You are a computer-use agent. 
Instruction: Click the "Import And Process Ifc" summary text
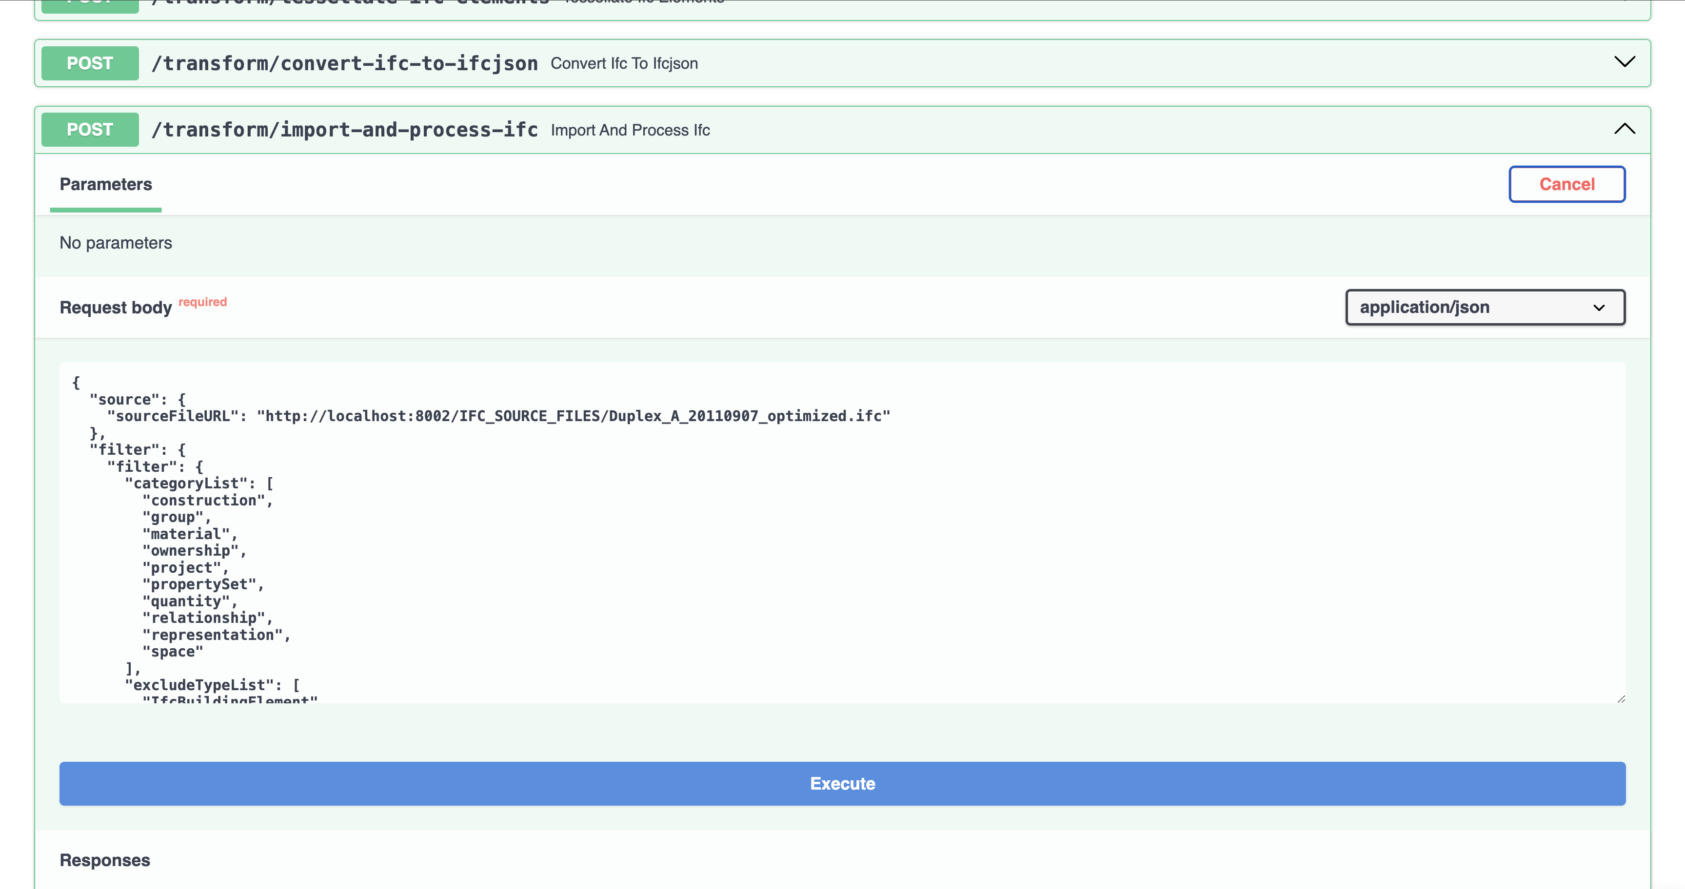pyautogui.click(x=630, y=130)
